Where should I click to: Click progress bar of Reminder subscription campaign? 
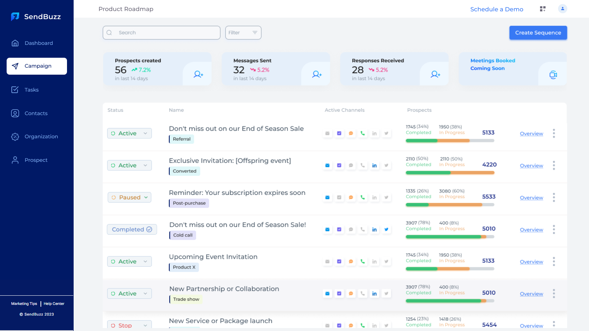pyautogui.click(x=450, y=205)
